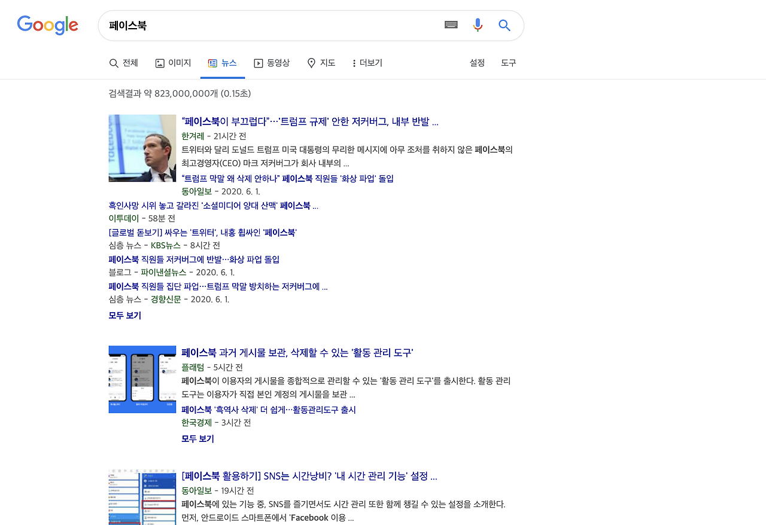This screenshot has height=525, width=766.
Task: Open the 플래텀 article on 활동 관리 도구
Action: 297,352
